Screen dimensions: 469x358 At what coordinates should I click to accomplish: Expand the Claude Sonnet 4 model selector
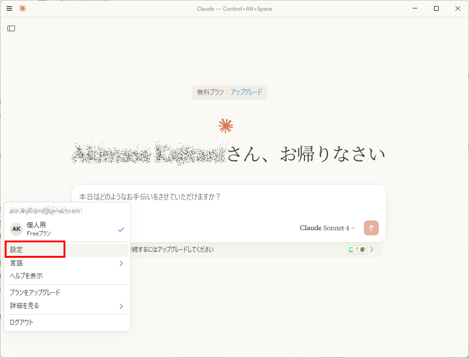(x=327, y=228)
